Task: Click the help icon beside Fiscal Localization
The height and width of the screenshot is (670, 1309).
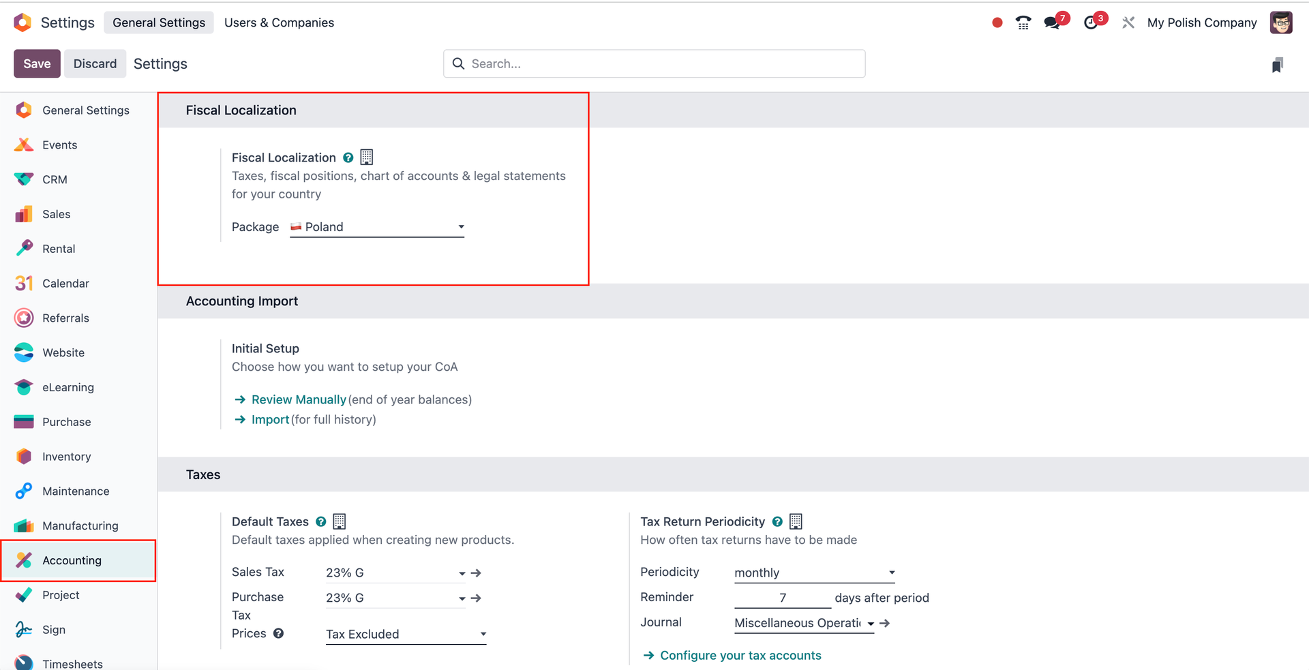Action: 348,157
